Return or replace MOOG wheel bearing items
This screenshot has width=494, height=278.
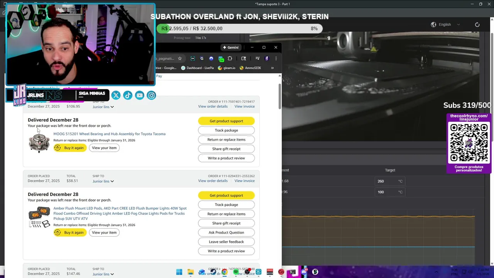coord(226,139)
